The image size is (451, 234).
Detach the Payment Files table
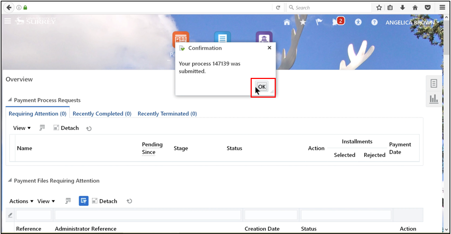[104, 201]
